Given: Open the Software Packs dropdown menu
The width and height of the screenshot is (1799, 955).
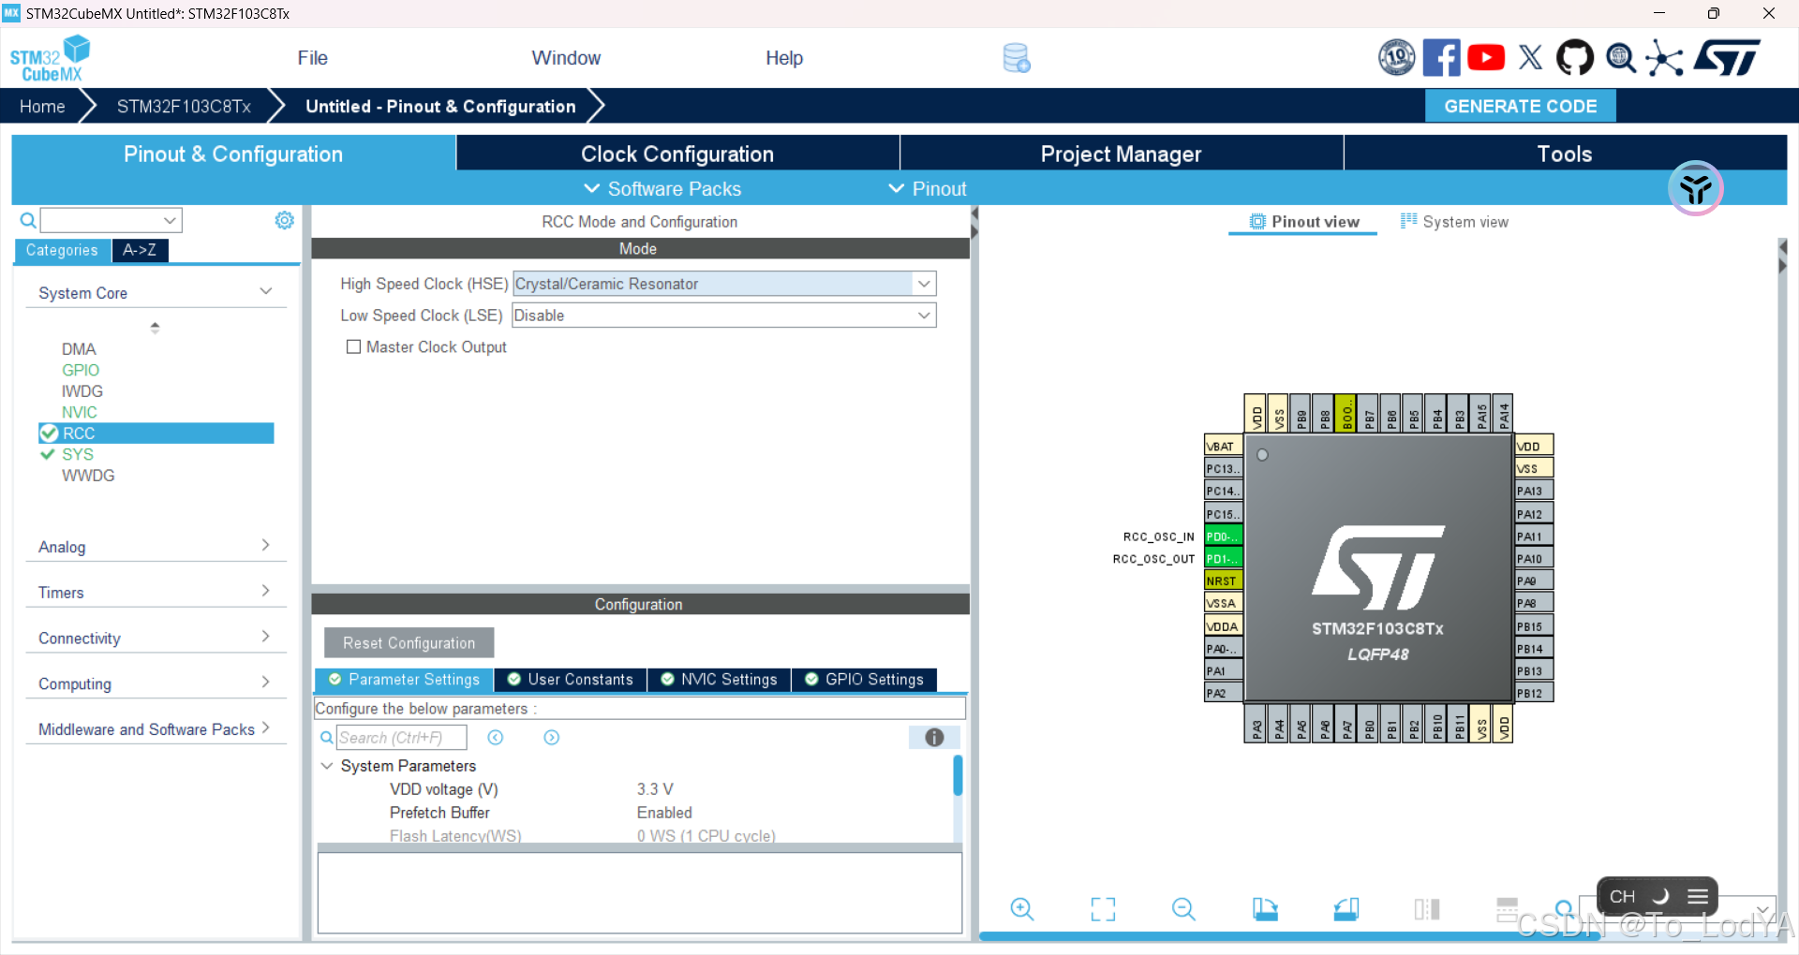Looking at the screenshot, I should [x=662, y=189].
